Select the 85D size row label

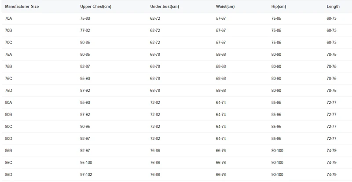[x=8, y=175]
